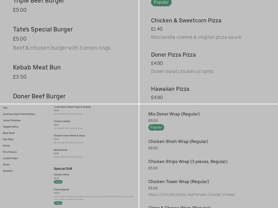This screenshot has height=208, width=278.
Task: Open the Mix Doner Wrap (Regular)
Action: tap(175, 114)
